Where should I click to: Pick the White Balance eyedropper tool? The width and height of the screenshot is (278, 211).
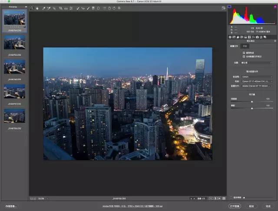[43, 8]
